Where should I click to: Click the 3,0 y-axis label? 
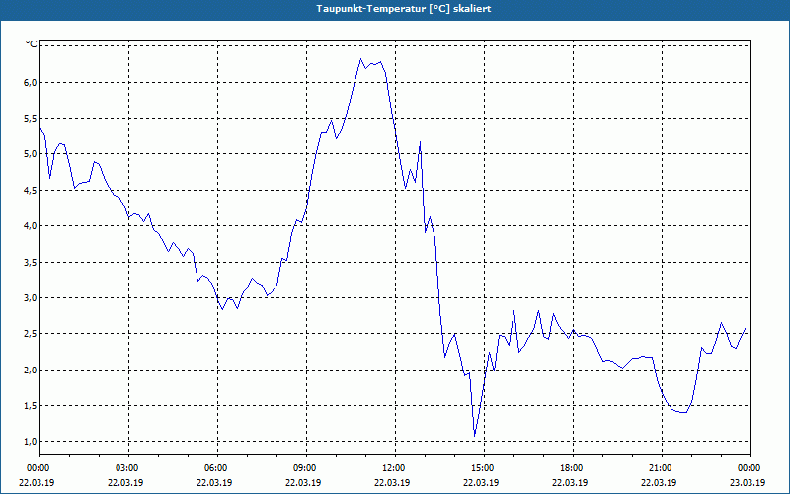(x=31, y=298)
